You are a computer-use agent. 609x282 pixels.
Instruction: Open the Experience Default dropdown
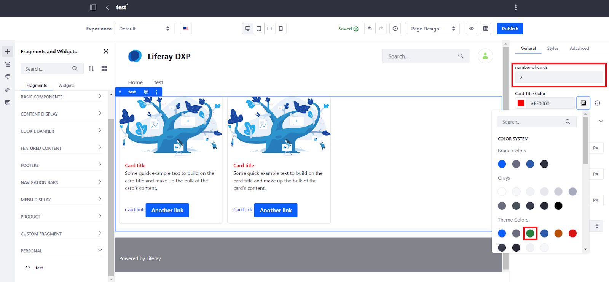coord(144,29)
